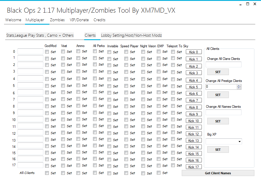Click the Kick 9 button
Image resolution: width=261 pixels, height=178 pixels.
[194, 114]
